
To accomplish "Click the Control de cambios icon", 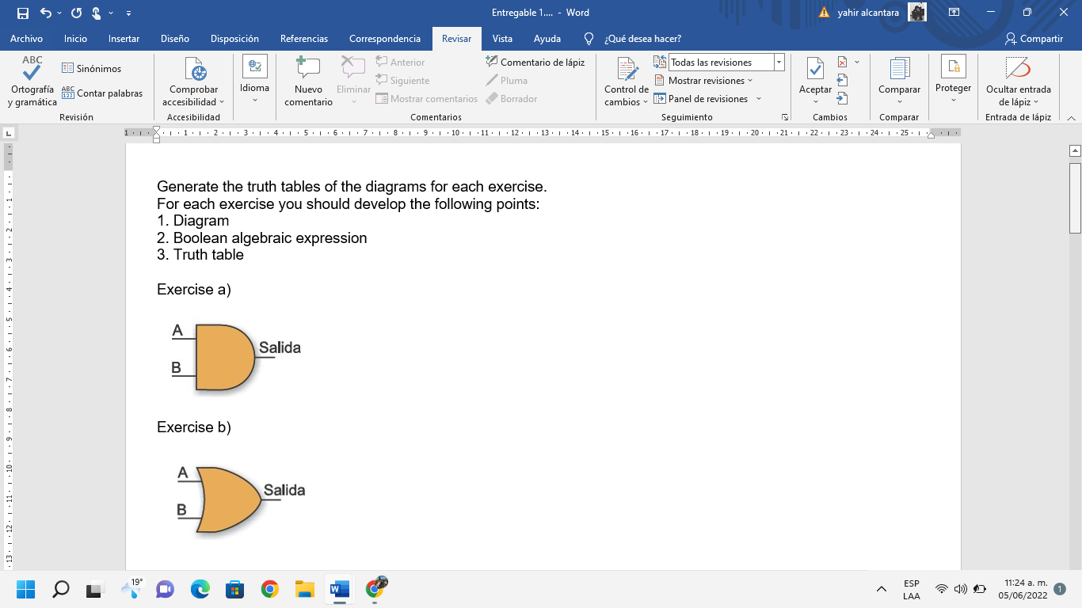I will click(x=627, y=70).
